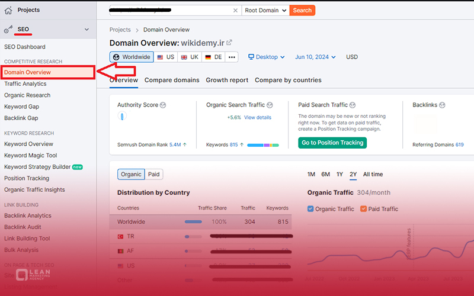Click the SEO key icon
The image size is (474, 296).
coord(8,29)
